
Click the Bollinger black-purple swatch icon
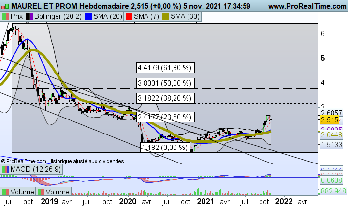(x=29, y=16)
